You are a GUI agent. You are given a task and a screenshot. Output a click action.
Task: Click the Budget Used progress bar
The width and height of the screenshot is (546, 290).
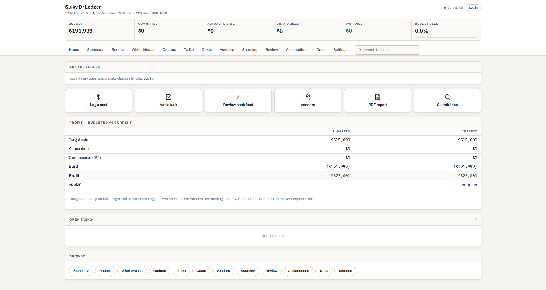pos(446,37)
